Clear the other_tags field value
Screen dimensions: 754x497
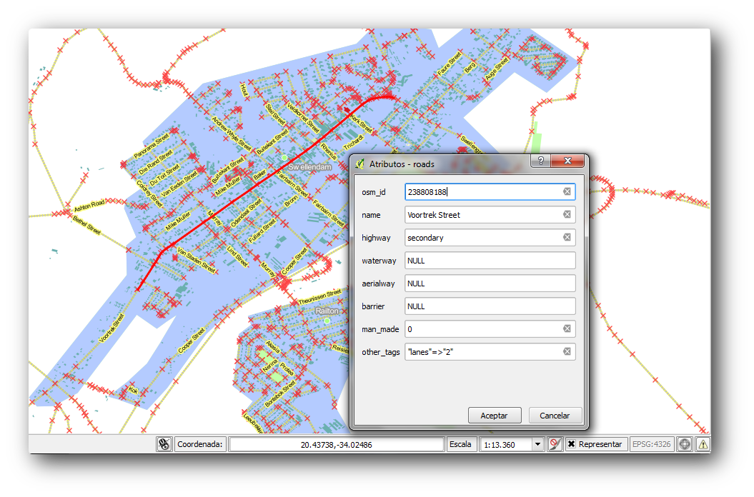click(567, 352)
